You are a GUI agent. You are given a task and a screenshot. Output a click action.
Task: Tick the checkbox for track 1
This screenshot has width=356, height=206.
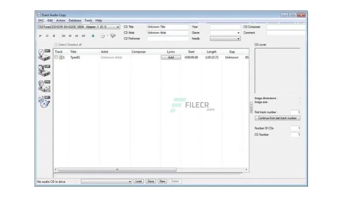56,57
